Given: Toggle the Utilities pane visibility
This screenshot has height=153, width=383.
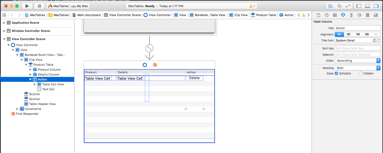Looking at the screenshot, I should (x=376, y=6).
